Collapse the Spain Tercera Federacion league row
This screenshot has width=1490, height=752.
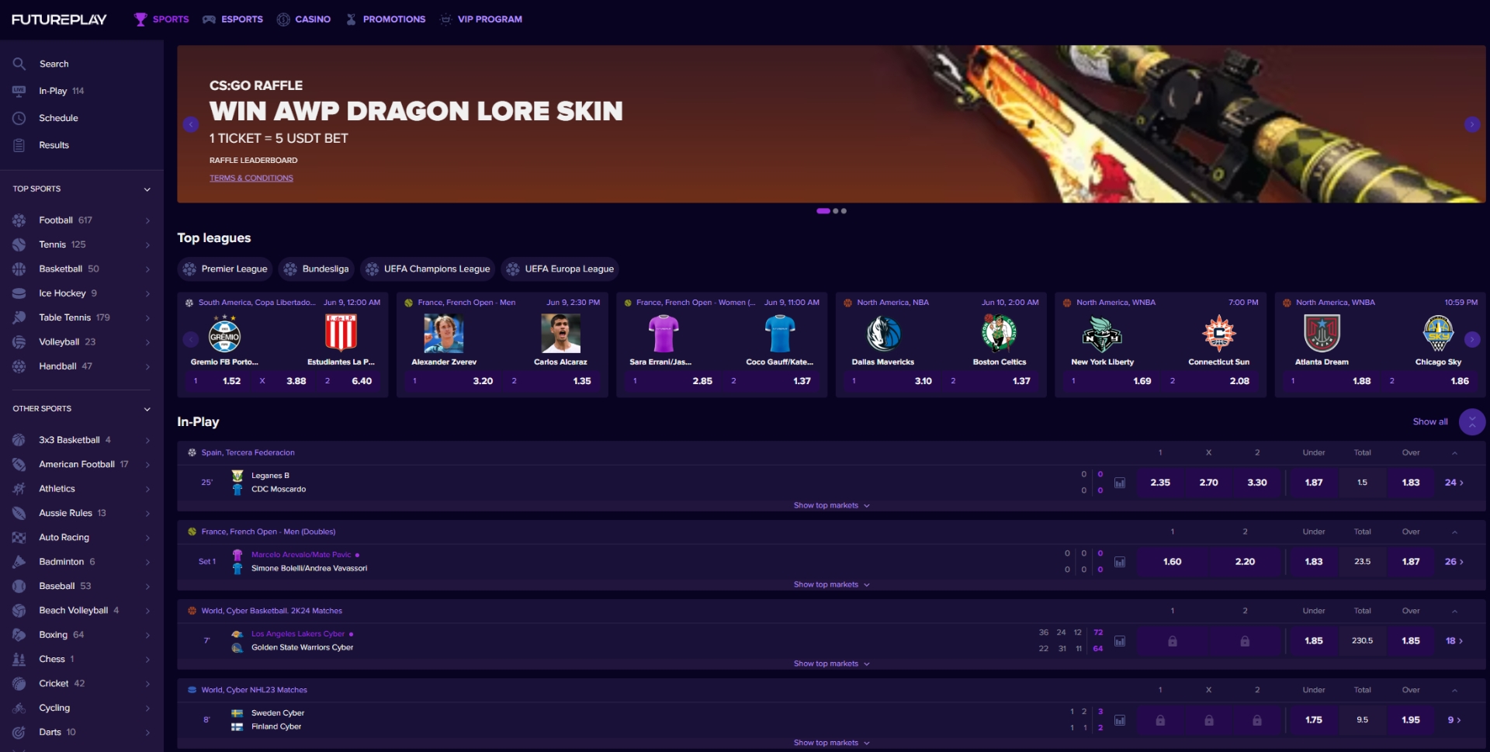pos(1454,452)
